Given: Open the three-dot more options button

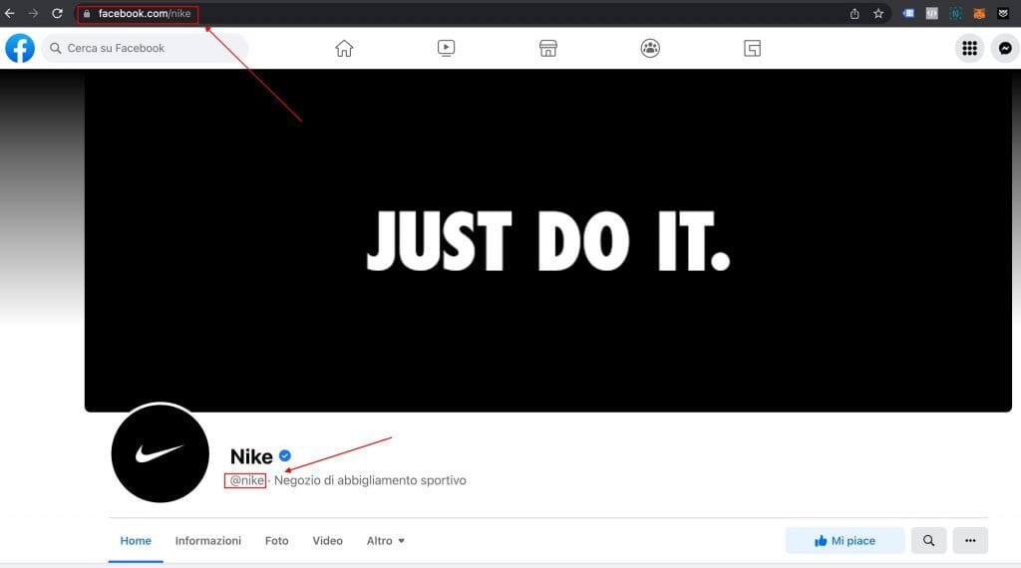Looking at the screenshot, I should (x=970, y=540).
